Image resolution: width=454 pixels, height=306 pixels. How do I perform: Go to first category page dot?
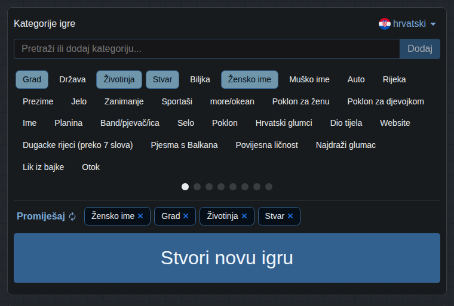(x=185, y=187)
